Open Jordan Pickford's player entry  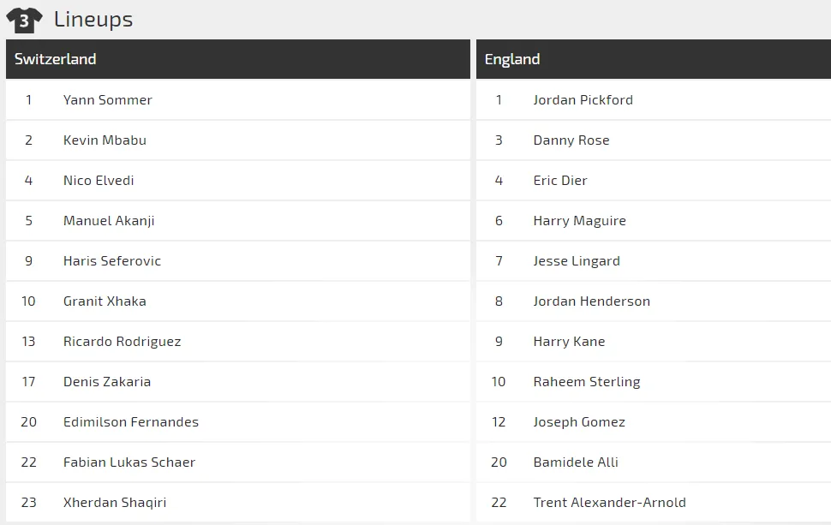pos(583,100)
